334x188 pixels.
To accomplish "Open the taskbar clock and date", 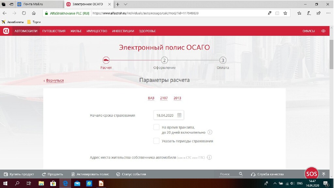I will coord(312,183).
